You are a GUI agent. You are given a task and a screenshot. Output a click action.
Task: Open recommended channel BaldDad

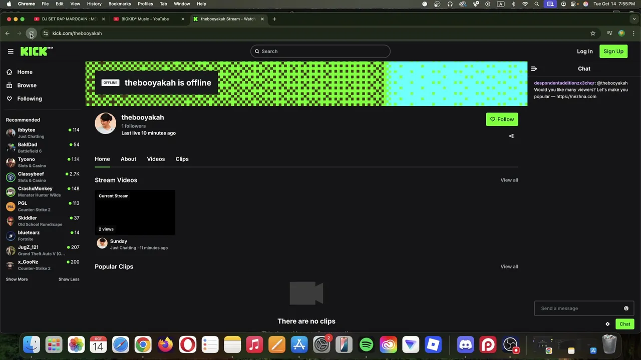coord(43,147)
